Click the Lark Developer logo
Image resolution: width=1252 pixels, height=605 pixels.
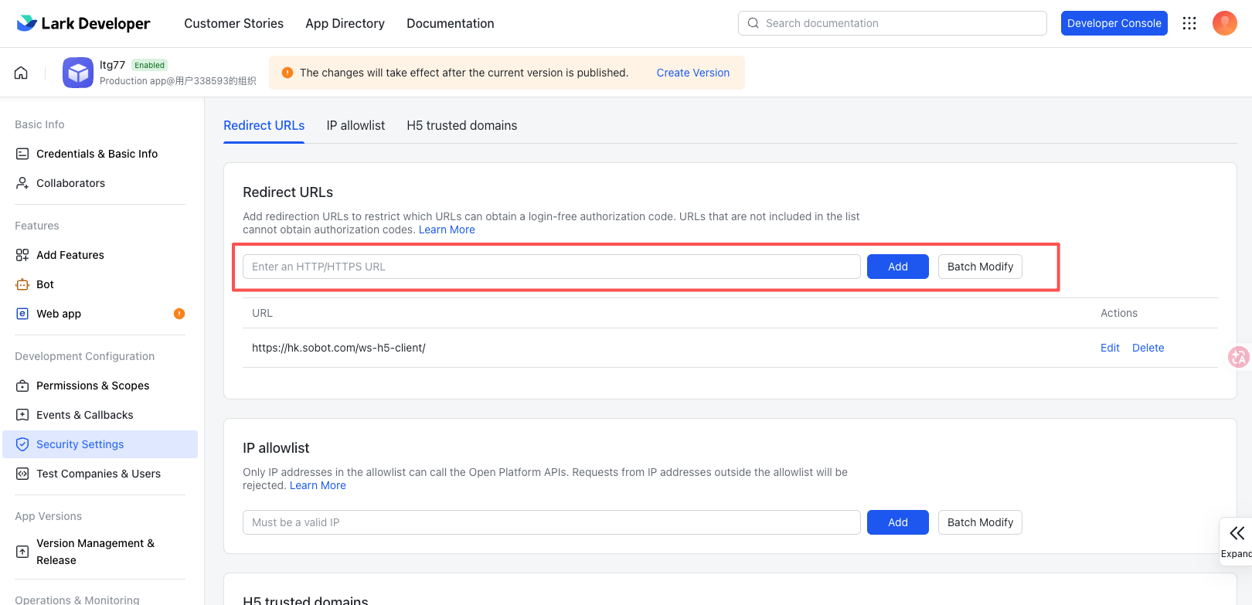coord(83,23)
